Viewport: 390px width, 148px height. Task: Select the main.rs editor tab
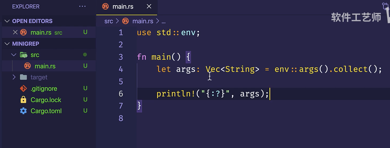coord(123,7)
